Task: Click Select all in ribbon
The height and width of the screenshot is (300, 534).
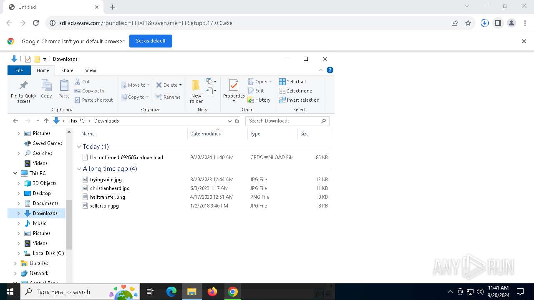Action: [292, 82]
